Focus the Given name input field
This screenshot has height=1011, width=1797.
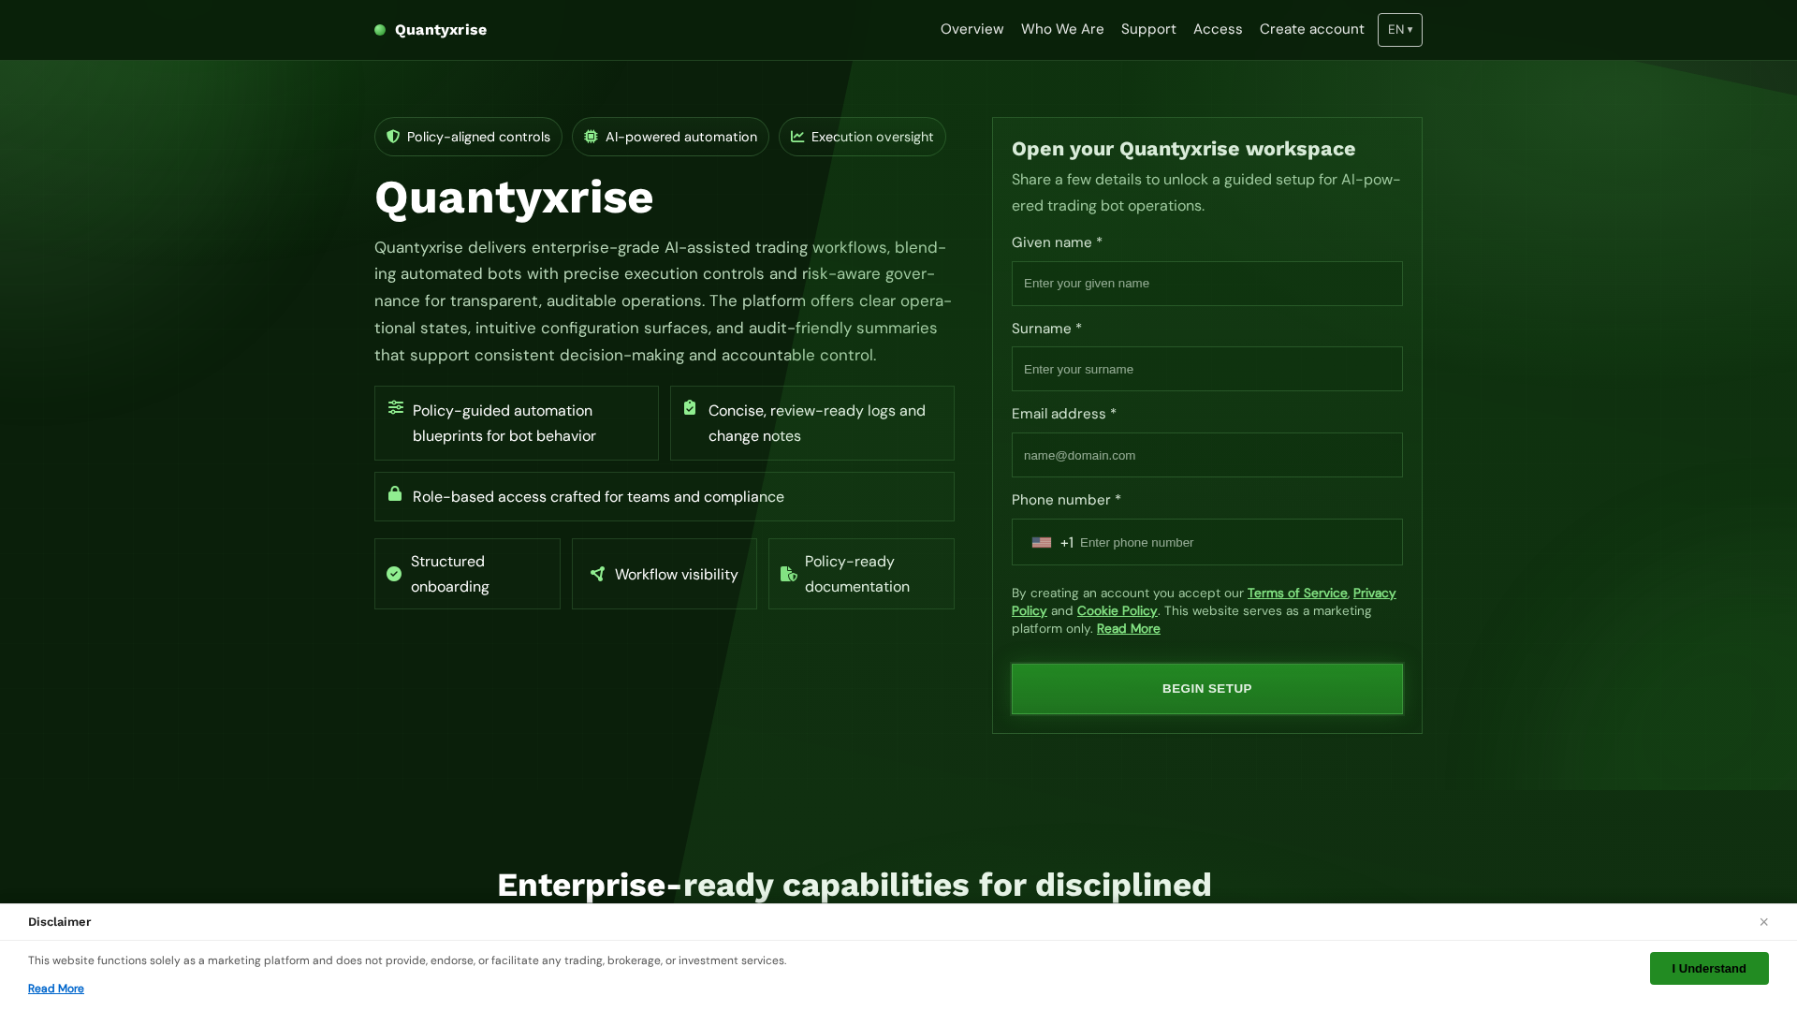click(x=1207, y=284)
